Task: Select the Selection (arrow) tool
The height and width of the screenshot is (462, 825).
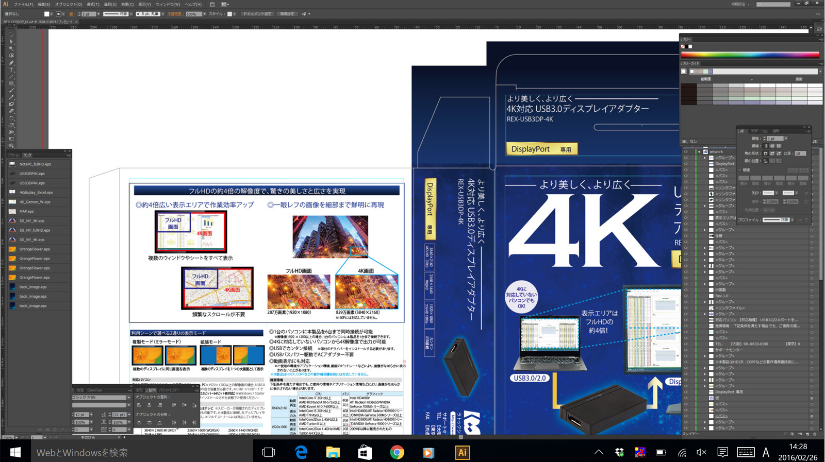Action: pyautogui.click(x=11, y=35)
